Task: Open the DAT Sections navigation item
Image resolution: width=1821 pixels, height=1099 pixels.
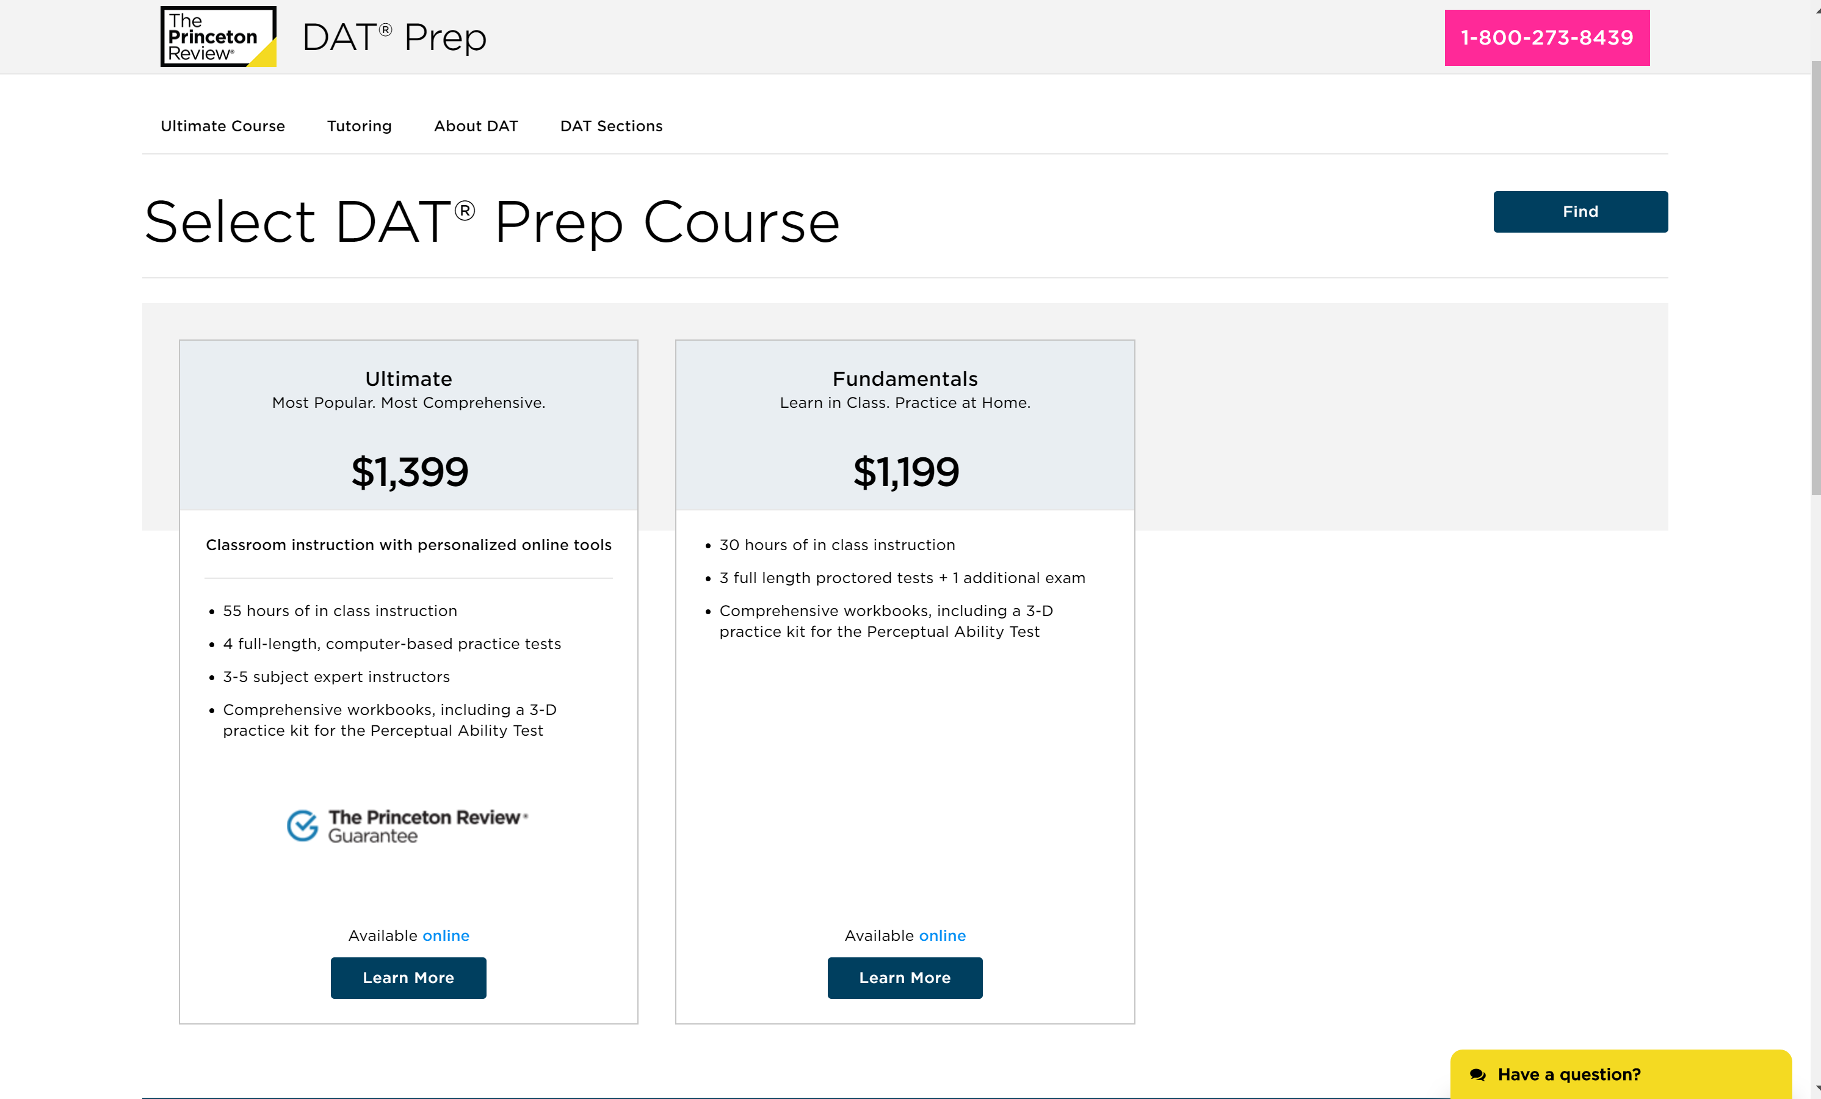Action: [x=611, y=126]
